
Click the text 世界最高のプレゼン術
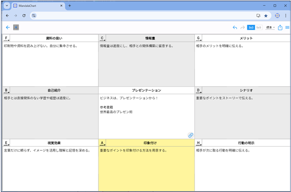coord(116,112)
